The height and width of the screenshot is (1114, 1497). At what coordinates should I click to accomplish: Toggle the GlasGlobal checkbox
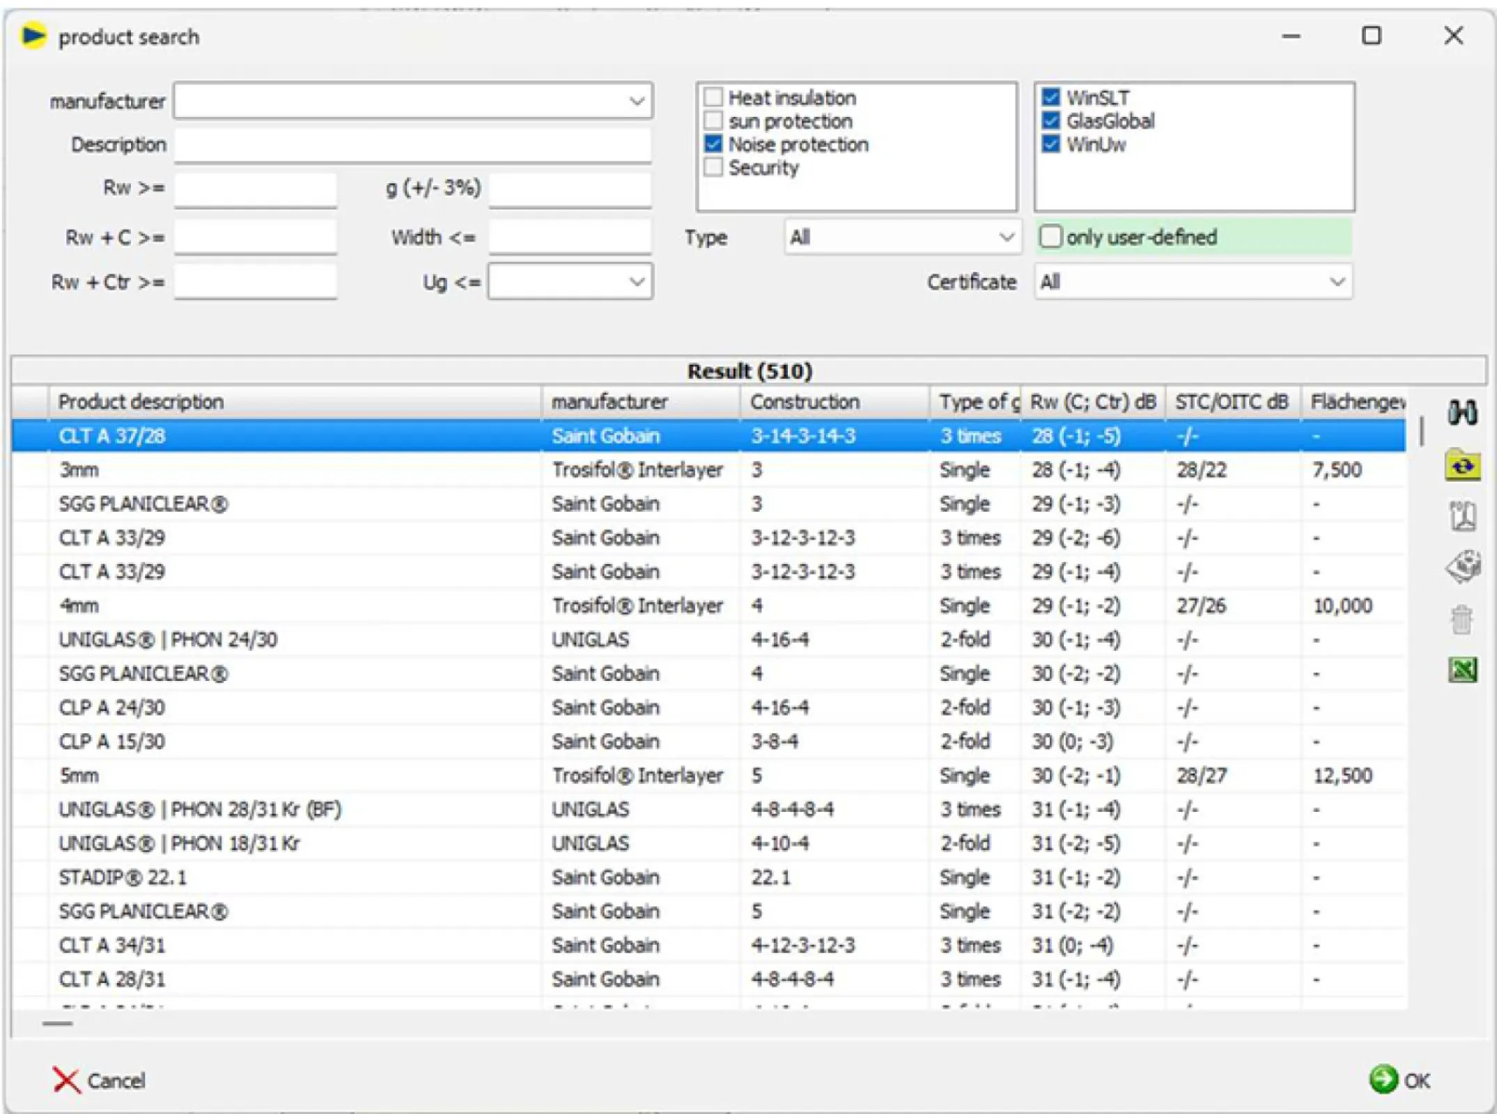click(1050, 120)
